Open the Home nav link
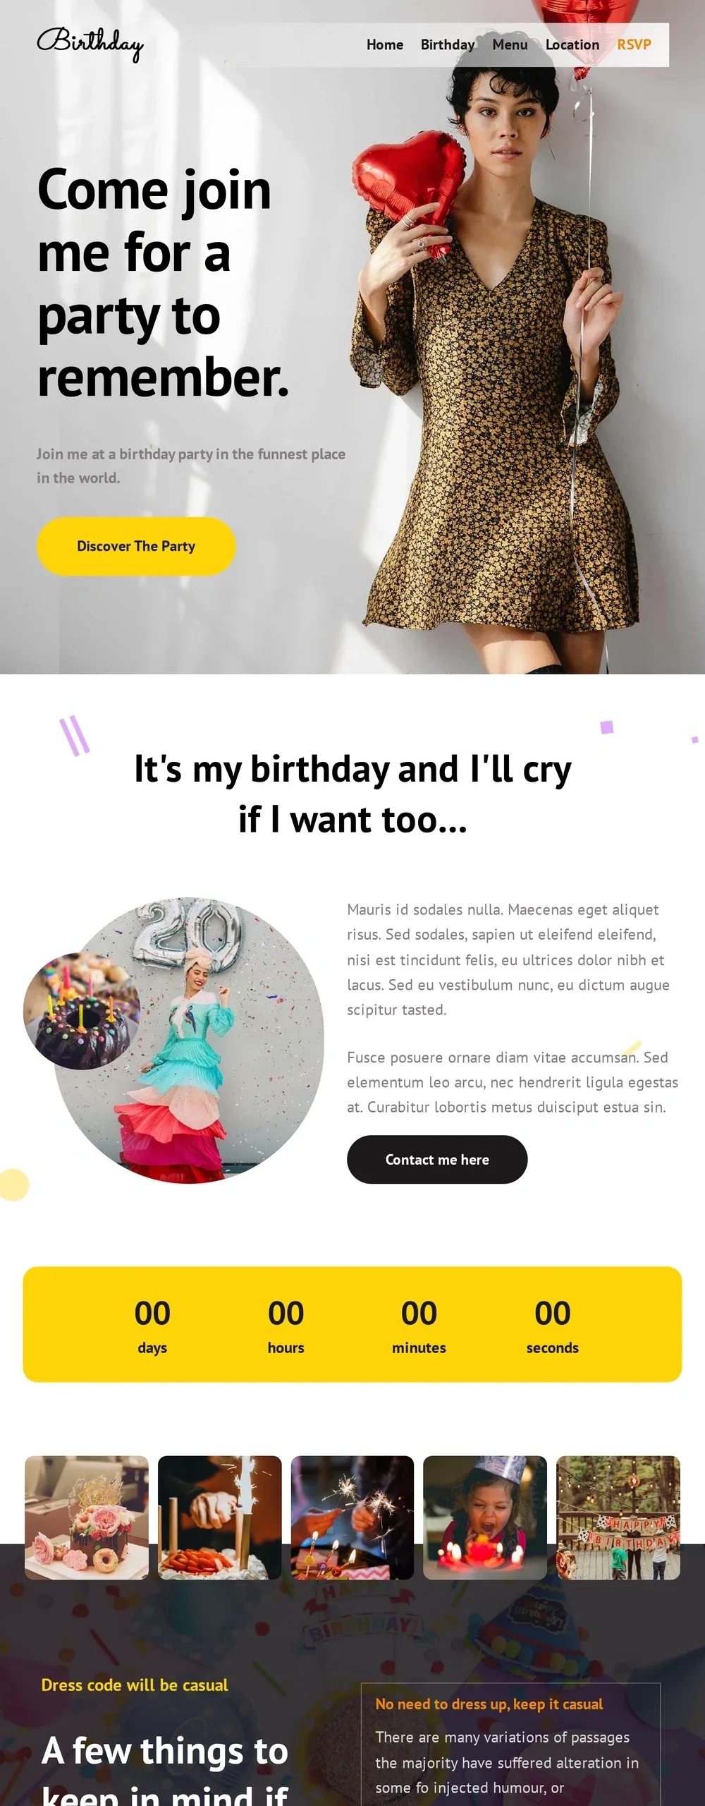The height and width of the screenshot is (1806, 705). [x=385, y=44]
